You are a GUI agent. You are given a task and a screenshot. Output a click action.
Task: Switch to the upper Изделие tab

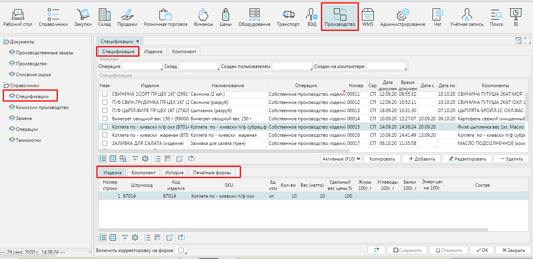153,51
